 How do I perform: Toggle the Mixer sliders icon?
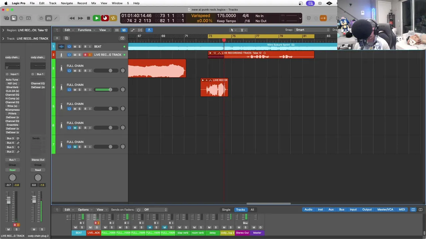point(49,18)
